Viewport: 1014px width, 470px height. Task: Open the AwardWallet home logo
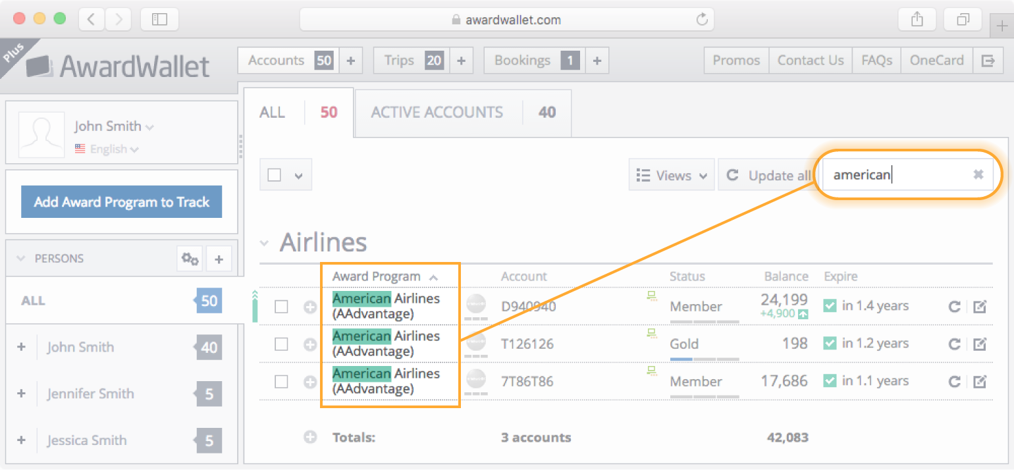pos(119,66)
